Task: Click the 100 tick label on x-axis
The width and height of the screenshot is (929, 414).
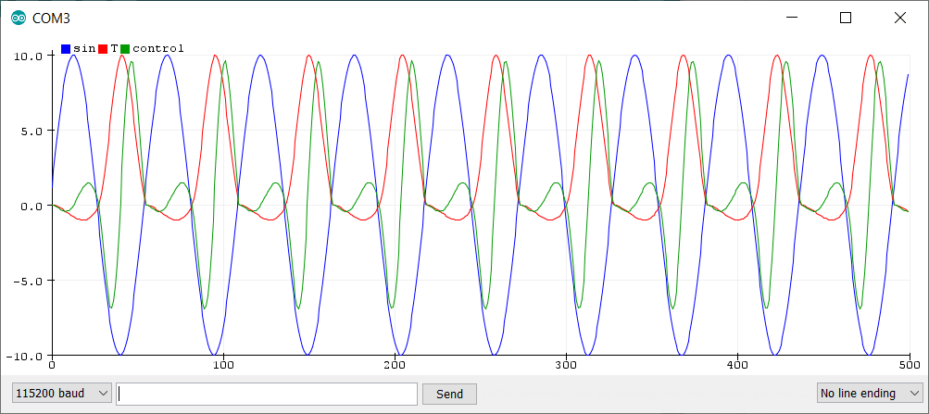Action: pos(223,367)
